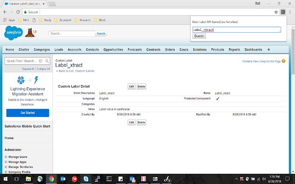Open the Work bookmark folder

(x=100, y=20)
